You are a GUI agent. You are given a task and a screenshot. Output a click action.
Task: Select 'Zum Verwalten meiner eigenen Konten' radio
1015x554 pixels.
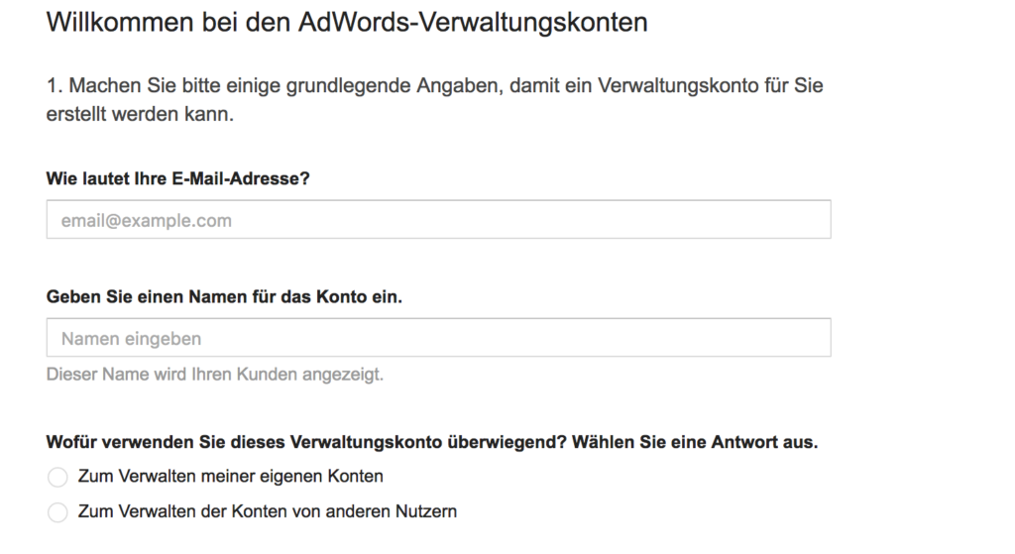pyautogui.click(x=57, y=477)
